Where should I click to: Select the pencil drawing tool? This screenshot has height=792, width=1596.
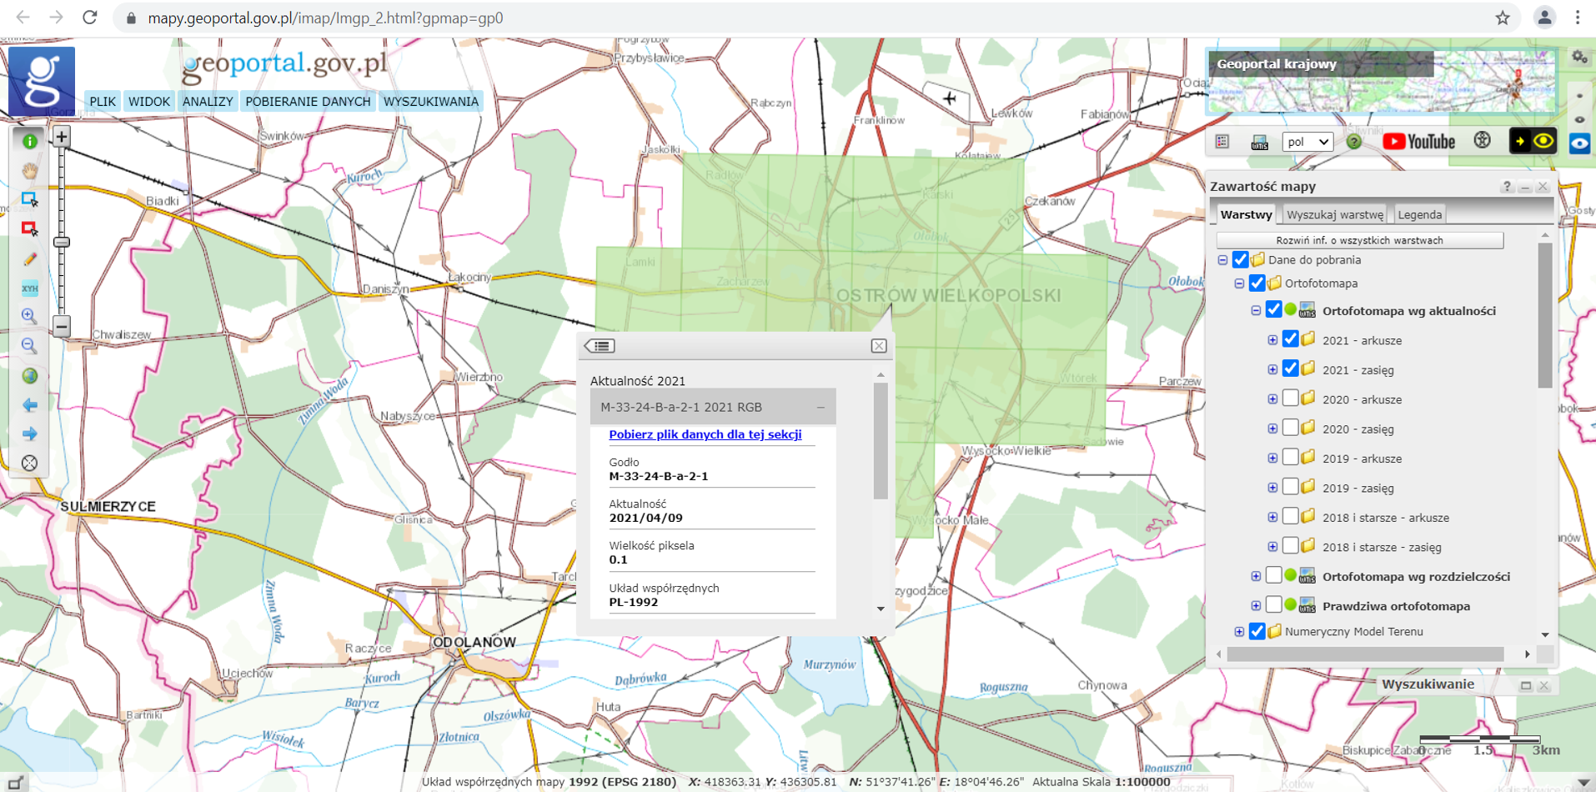[x=30, y=259]
